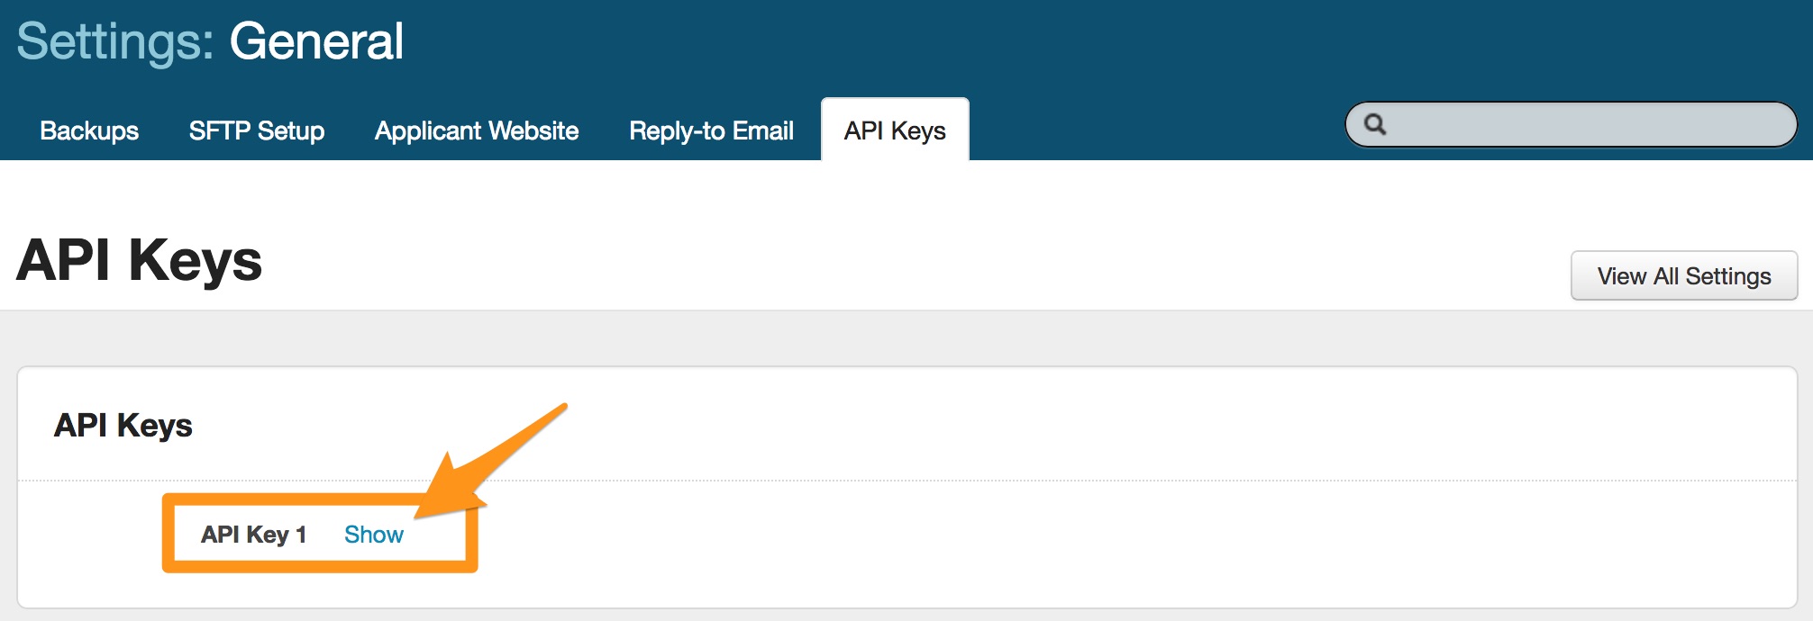
Task: Select the Reply-to Email tab
Action: point(711,131)
